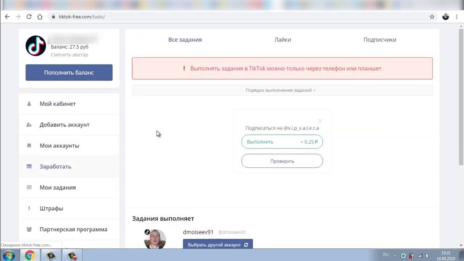The height and width of the screenshot is (261, 464).
Task: Click the volume speaker tray icon
Action: click(x=428, y=256)
